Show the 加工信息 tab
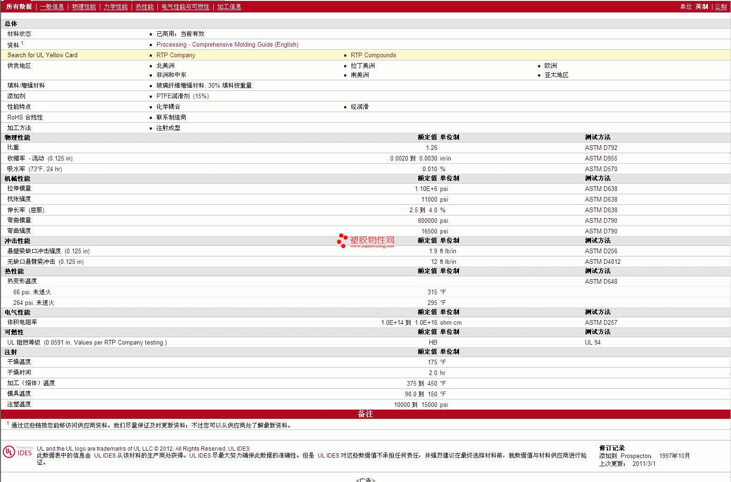This screenshot has width=731, height=482. (x=229, y=6)
